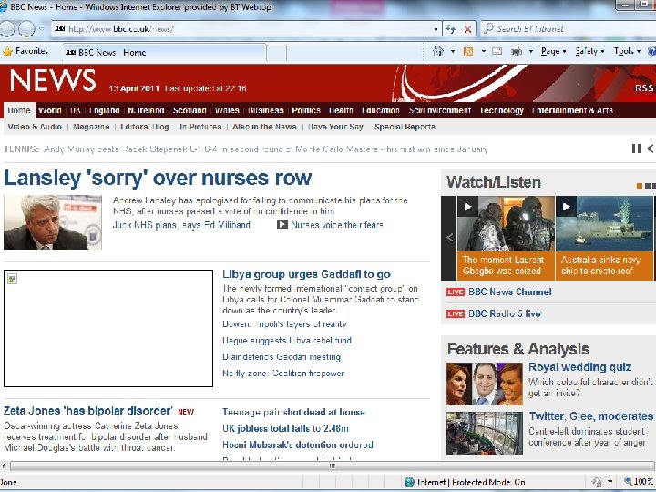Image resolution: width=656 pixels, height=492 pixels.
Task: Open the Scotland news section
Action: (190, 110)
